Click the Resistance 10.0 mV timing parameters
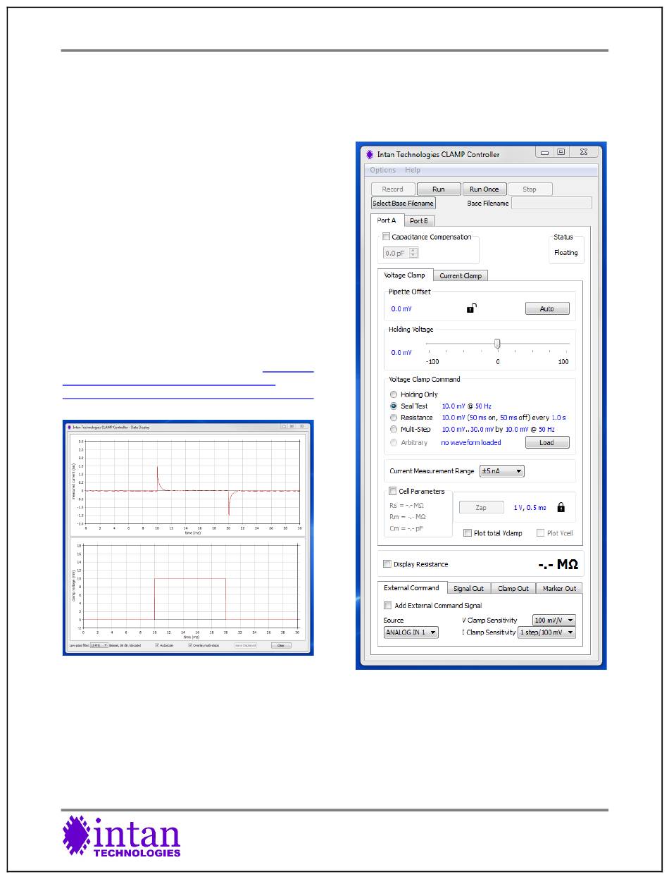This screenshot has height=879, width=669. coord(504,418)
